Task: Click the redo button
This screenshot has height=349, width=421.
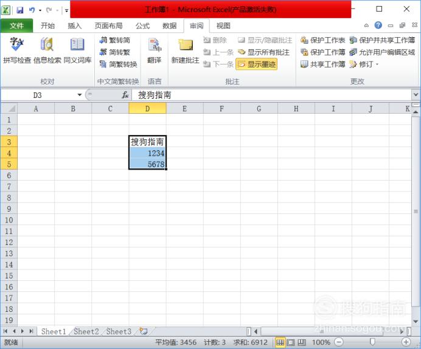Action: pyautogui.click(x=49, y=10)
